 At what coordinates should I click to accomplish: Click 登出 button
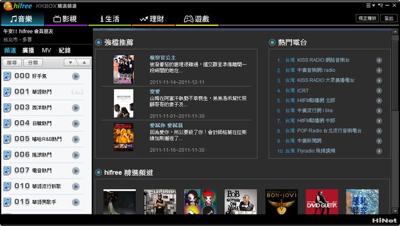click(x=389, y=18)
